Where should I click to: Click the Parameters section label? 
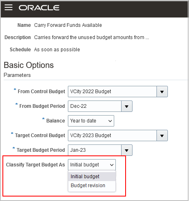pyautogui.click(x=17, y=75)
